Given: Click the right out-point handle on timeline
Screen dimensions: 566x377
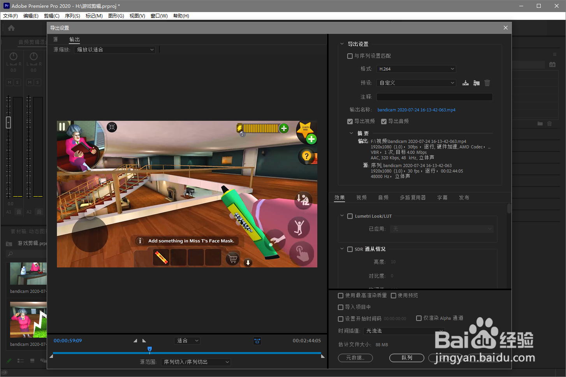Looking at the screenshot, I should point(323,356).
